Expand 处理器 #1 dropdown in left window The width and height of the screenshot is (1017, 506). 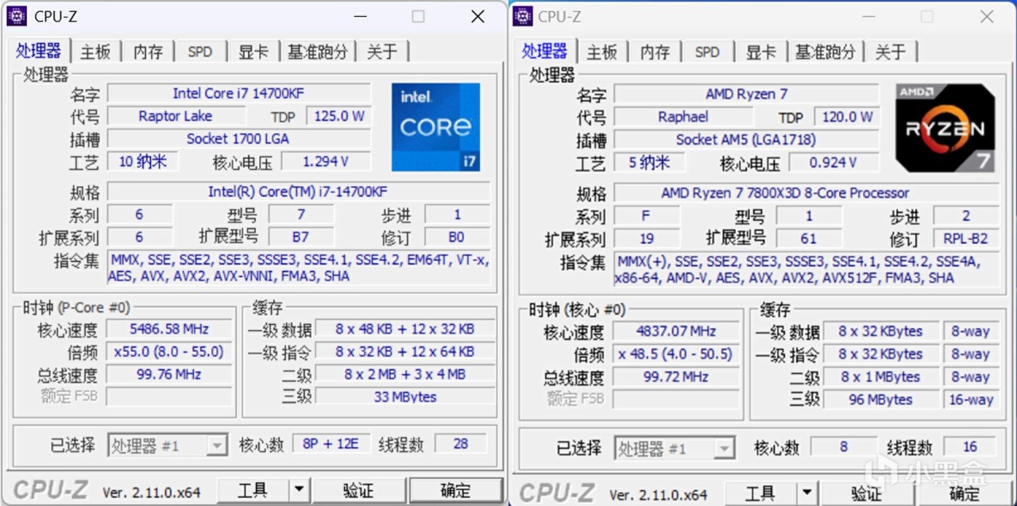[x=218, y=446]
